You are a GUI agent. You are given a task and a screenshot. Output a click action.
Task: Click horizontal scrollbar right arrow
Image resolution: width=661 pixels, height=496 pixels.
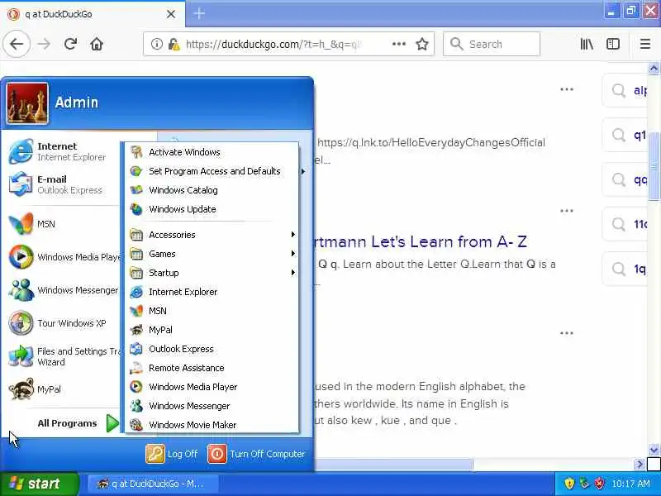pos(640,465)
